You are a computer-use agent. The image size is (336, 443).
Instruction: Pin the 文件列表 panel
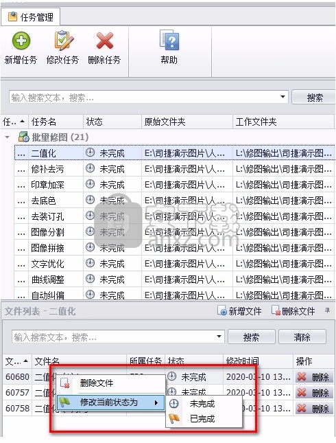(327, 310)
